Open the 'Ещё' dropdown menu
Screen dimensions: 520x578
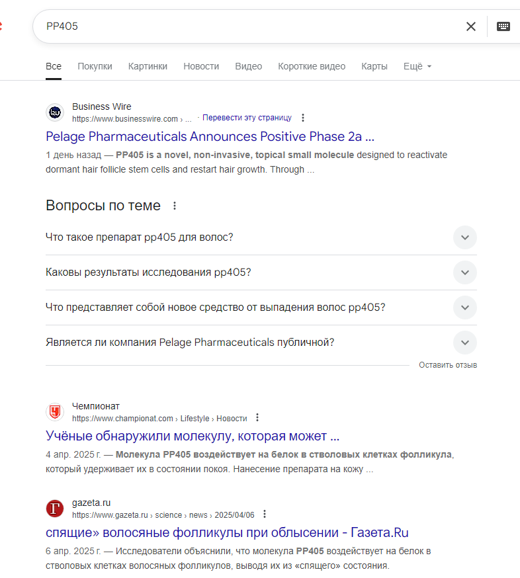(x=417, y=66)
